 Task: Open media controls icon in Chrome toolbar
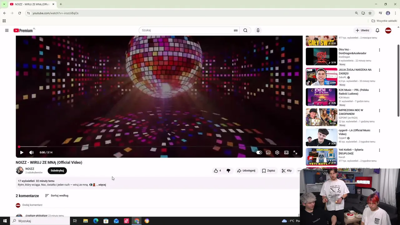coord(380,13)
